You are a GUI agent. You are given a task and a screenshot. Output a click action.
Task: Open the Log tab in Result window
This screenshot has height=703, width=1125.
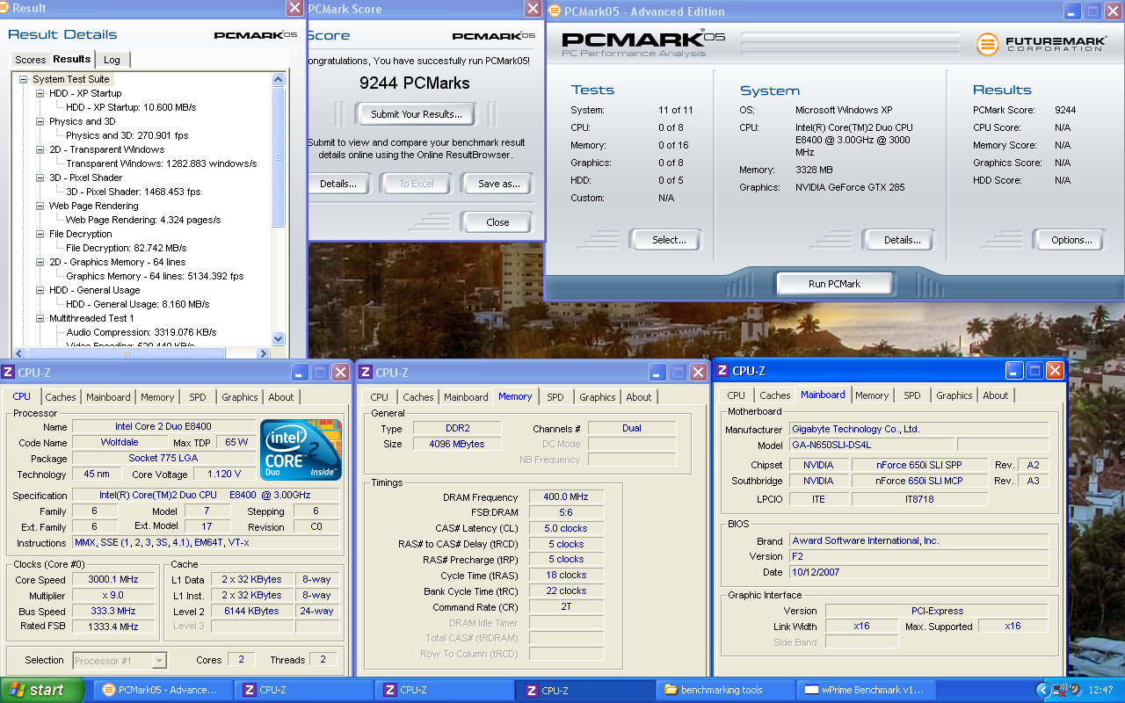point(112,60)
